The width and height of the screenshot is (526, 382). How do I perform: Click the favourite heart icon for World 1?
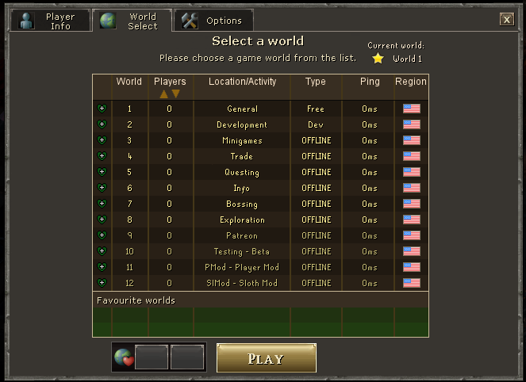tap(102, 109)
